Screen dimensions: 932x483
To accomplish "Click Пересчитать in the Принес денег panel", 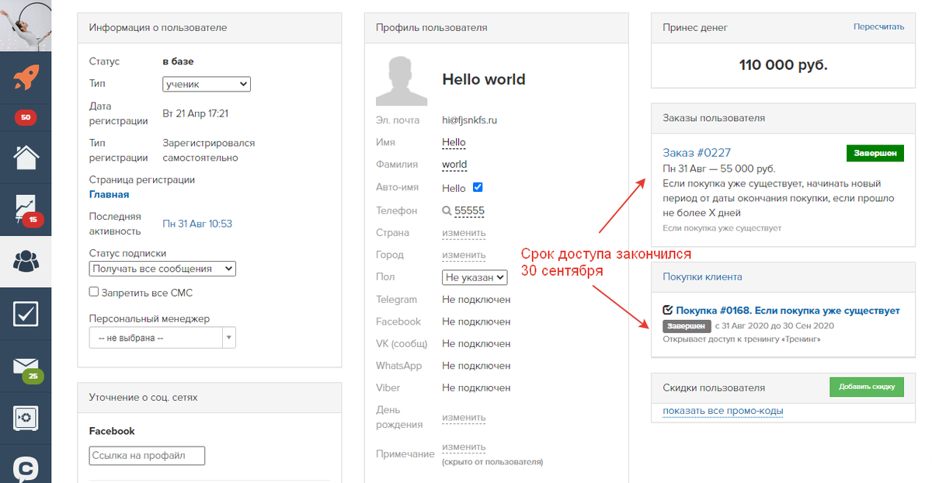I will (878, 26).
